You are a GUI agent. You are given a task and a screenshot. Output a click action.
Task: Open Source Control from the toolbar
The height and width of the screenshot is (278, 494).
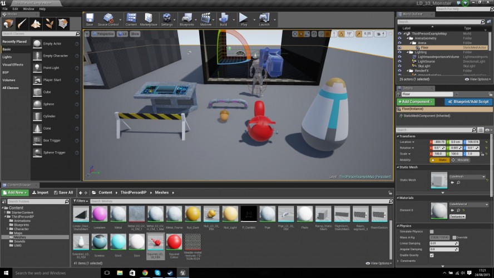point(108,19)
